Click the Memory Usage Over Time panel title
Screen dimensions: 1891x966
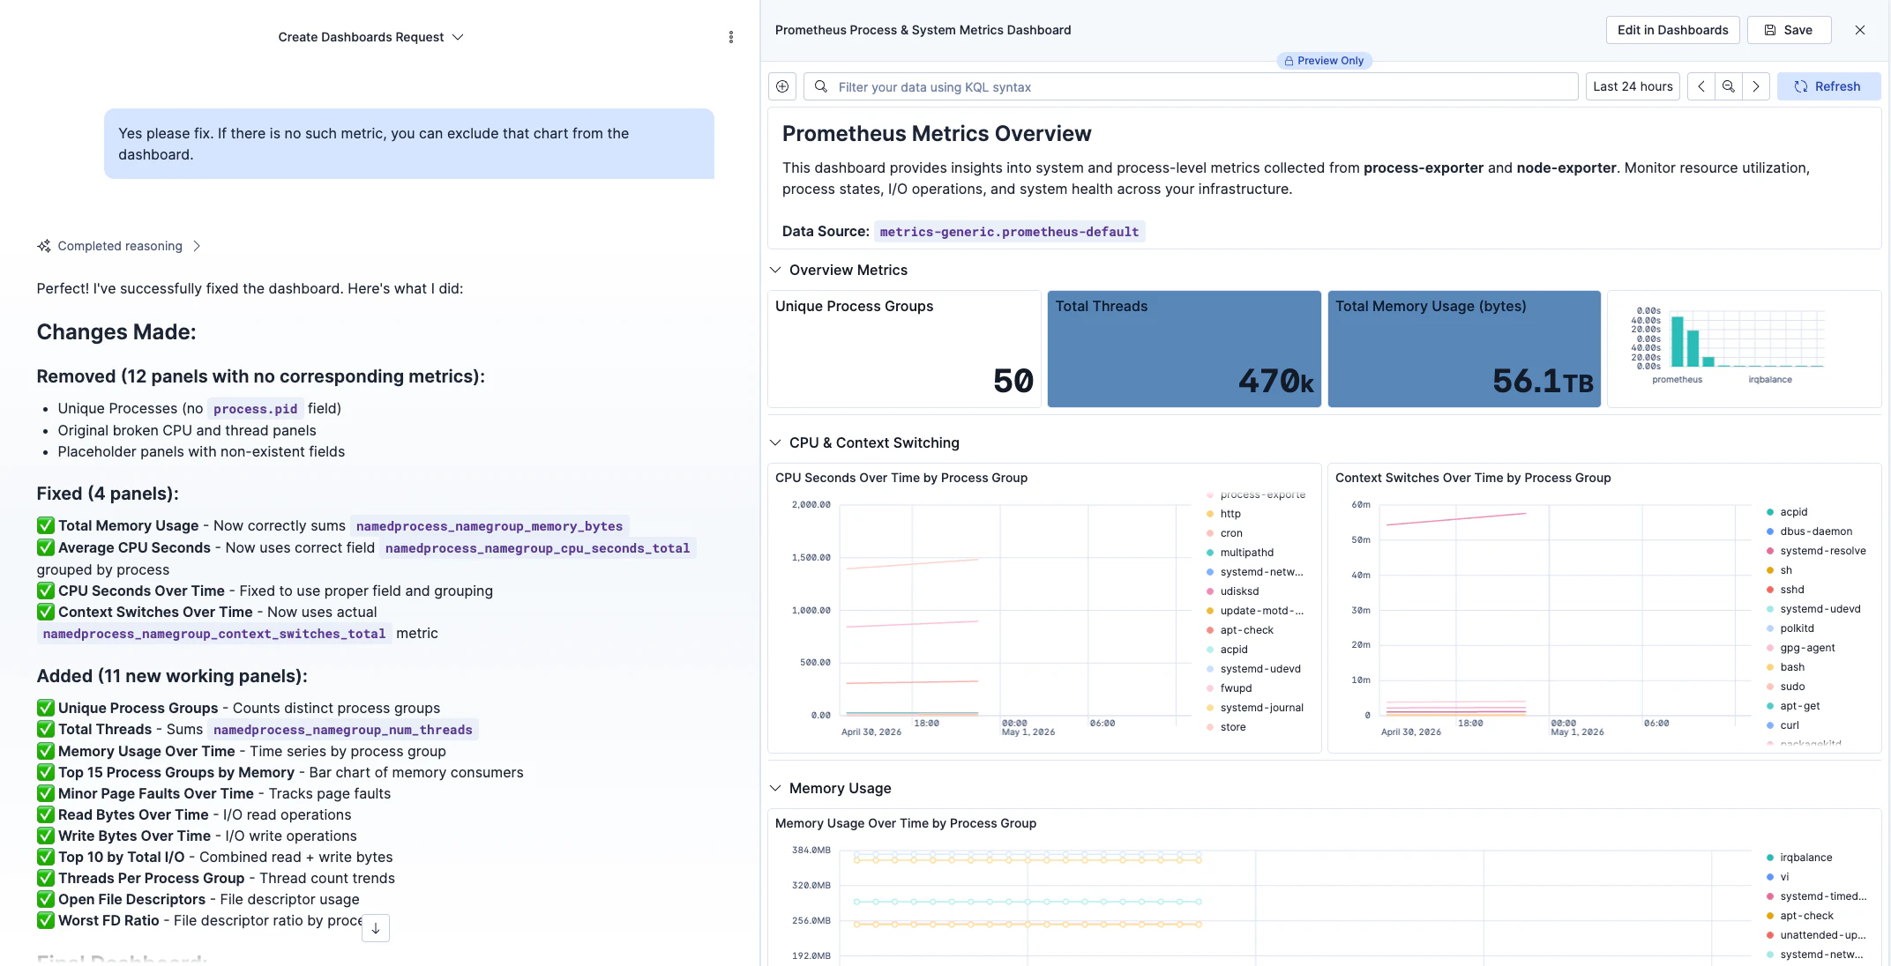click(x=906, y=823)
